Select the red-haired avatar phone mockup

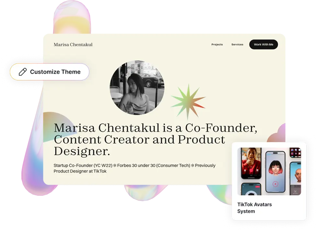[x=275, y=172]
